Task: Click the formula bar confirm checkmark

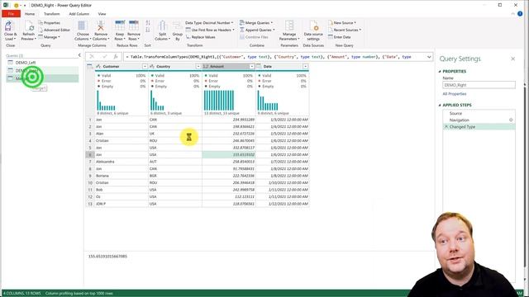Action: click(104, 57)
